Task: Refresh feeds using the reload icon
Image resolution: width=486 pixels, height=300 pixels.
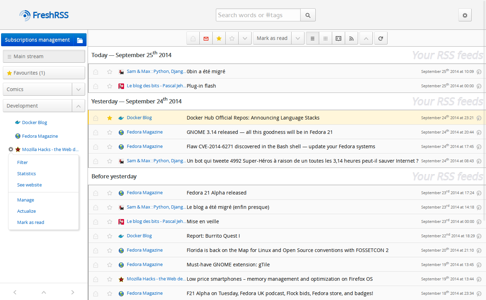Action: (381, 38)
